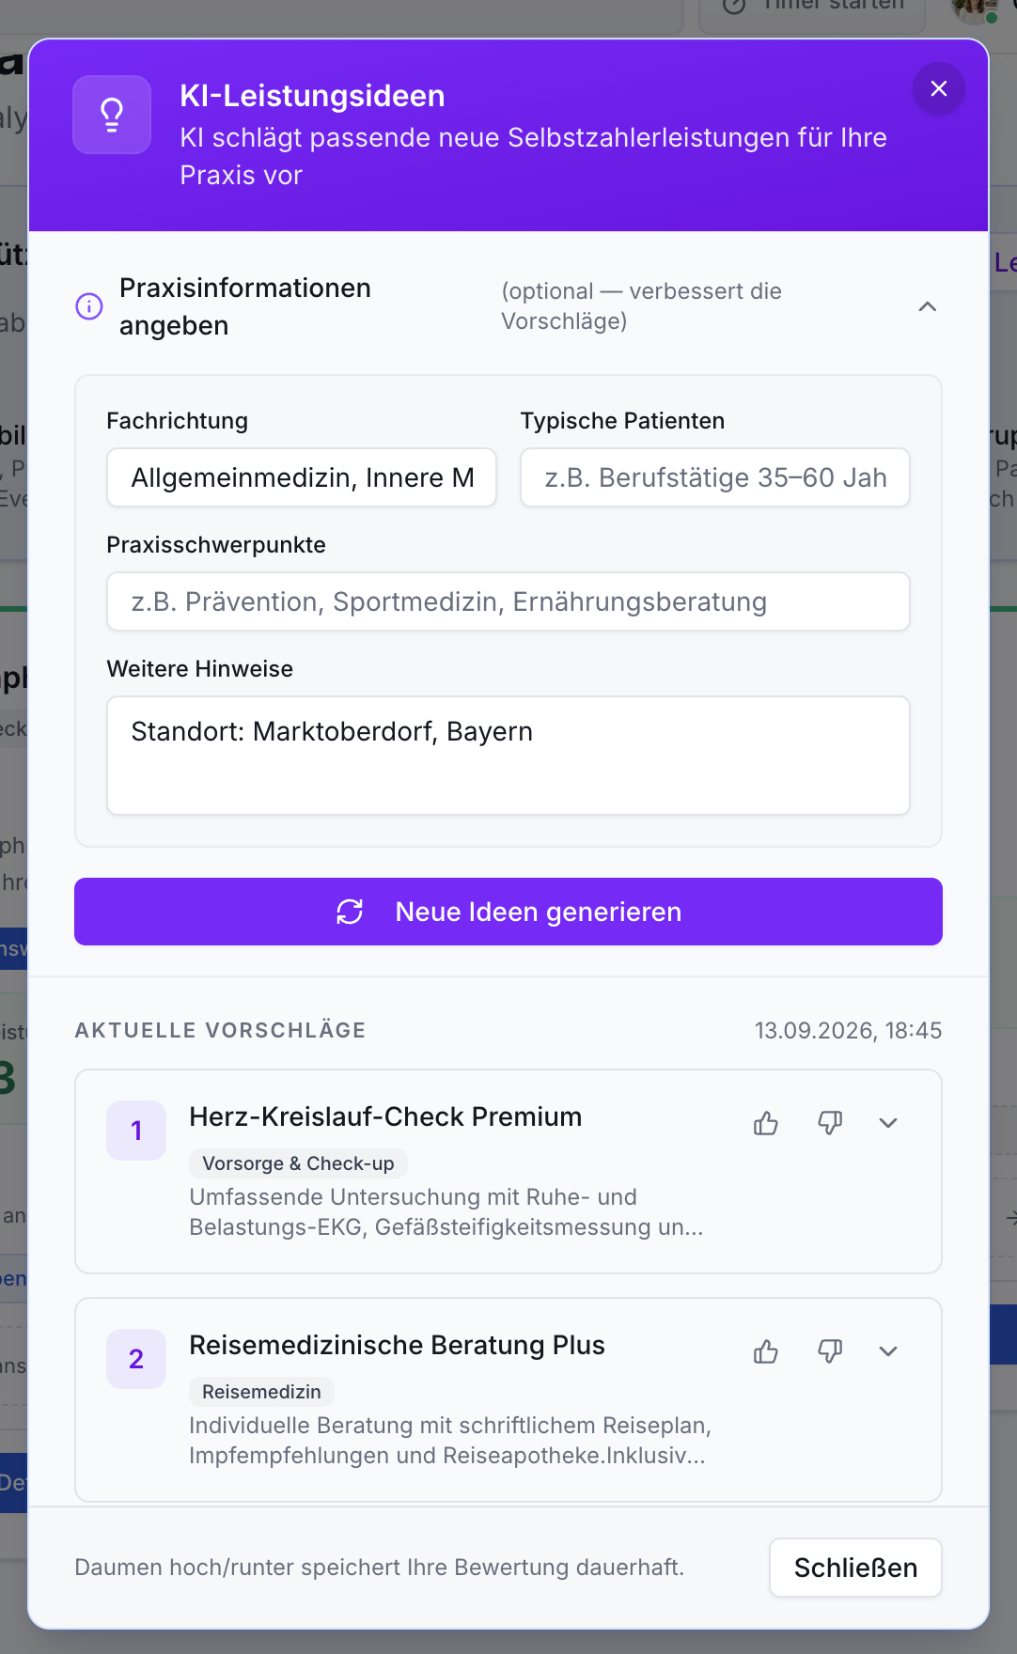Viewport: 1017px width, 1654px height.
Task: Click the timestamp 13.09.2026, 18:45
Action: click(x=848, y=1031)
